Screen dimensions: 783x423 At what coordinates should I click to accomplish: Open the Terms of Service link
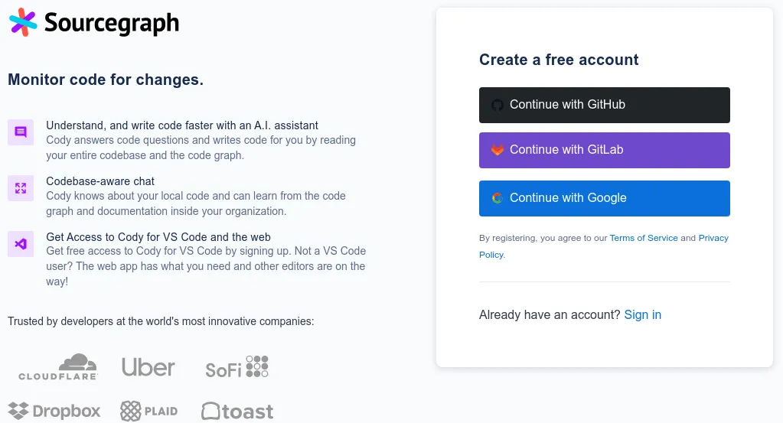coord(644,238)
